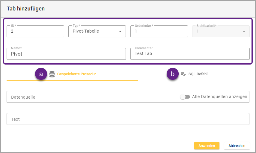This screenshot has height=153, width=256.
Task: Click into the Orderindex field
Action: (x=159, y=31)
